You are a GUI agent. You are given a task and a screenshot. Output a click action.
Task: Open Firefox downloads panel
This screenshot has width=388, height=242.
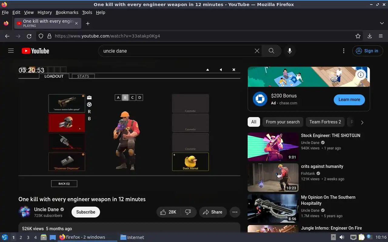click(x=370, y=36)
